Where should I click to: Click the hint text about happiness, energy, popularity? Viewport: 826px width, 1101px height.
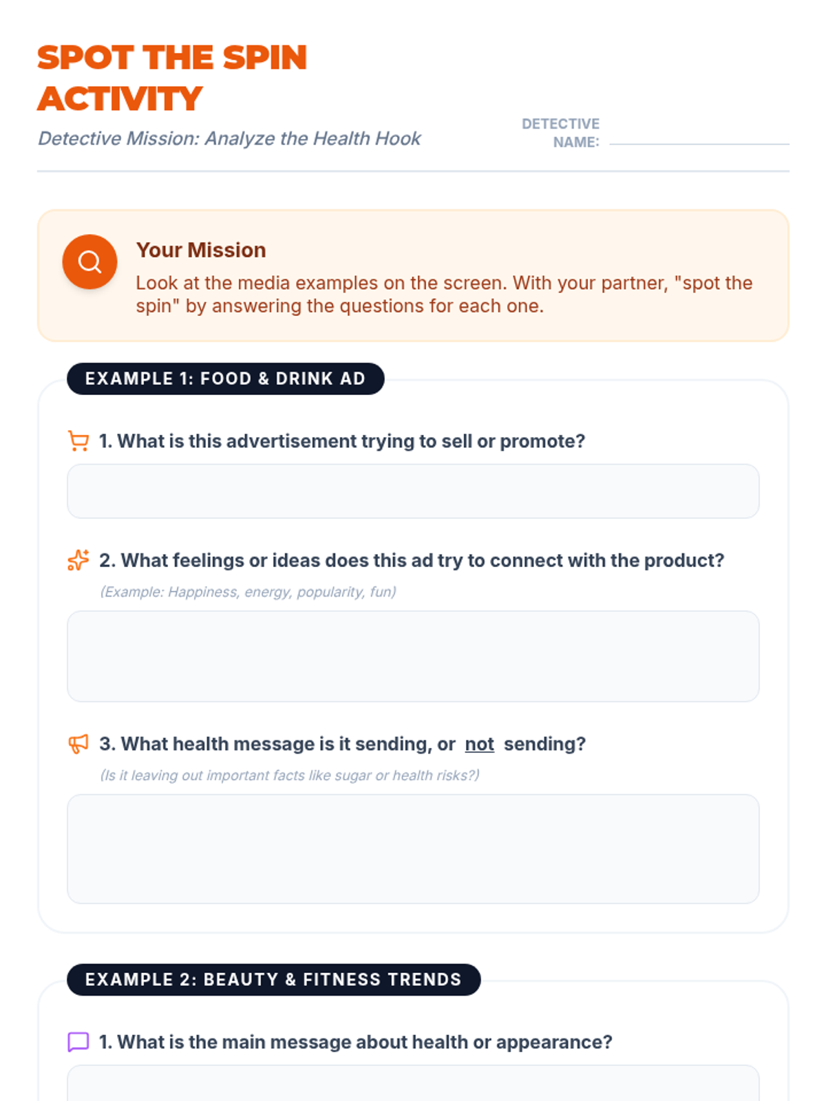[x=248, y=592]
